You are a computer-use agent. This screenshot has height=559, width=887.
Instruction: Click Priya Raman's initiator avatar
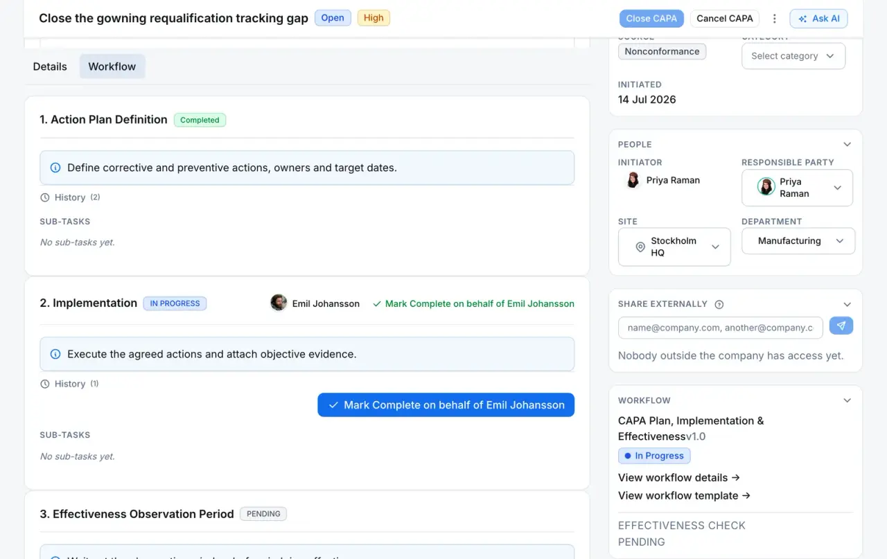point(633,180)
